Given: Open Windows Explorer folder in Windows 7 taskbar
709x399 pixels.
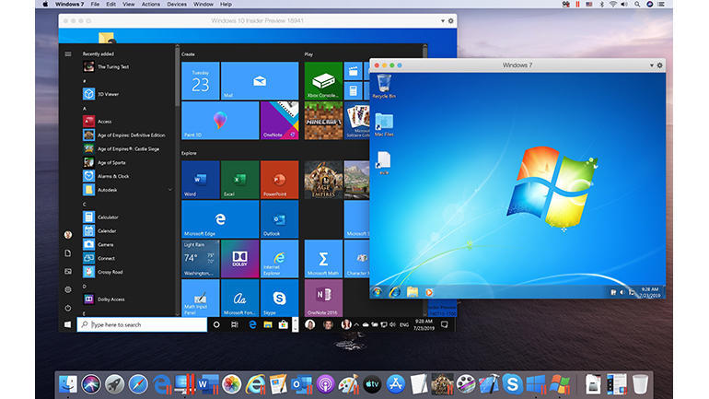Looking at the screenshot, I should pyautogui.click(x=412, y=292).
